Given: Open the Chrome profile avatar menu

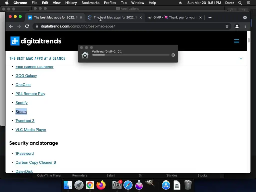Looking at the screenshot, I should pyautogui.click(x=237, y=26).
